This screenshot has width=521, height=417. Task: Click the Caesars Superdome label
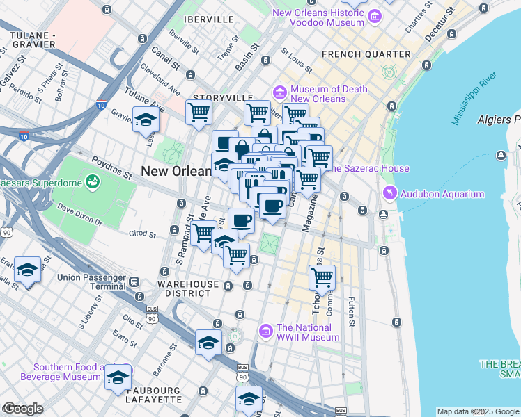point(40,183)
